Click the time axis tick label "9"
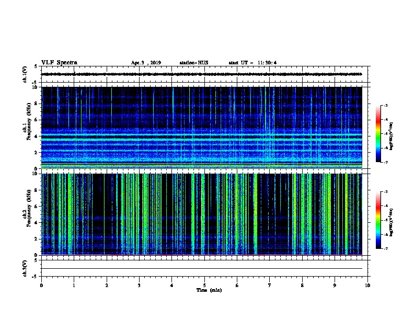This screenshot has width=414, height=320. (x=335, y=285)
